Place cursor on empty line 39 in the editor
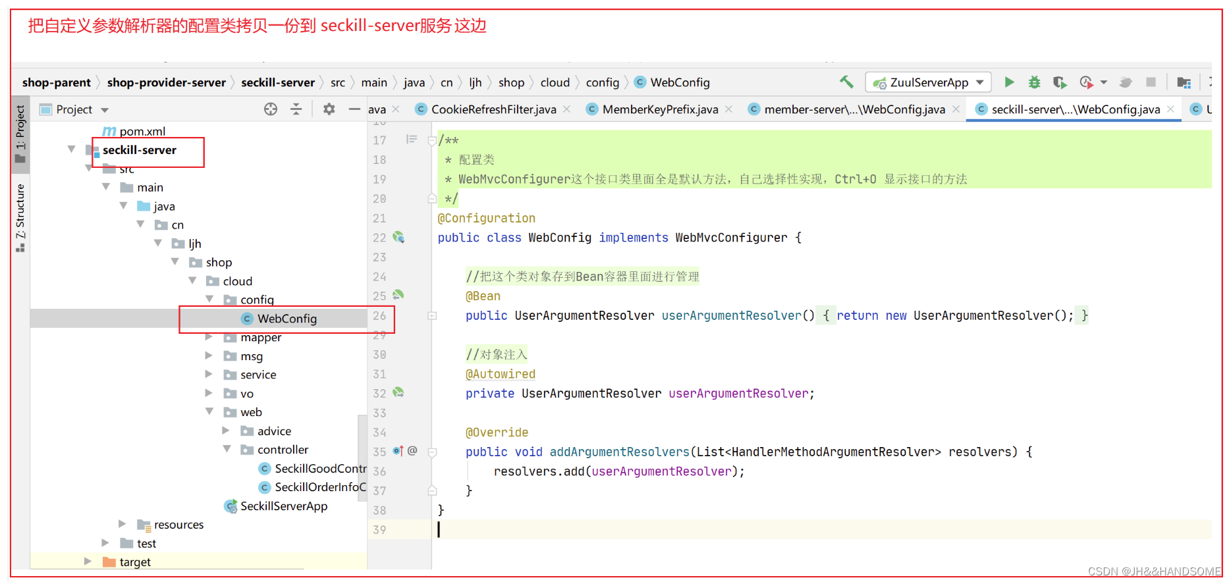This screenshot has height=582, width=1231. tap(823, 529)
